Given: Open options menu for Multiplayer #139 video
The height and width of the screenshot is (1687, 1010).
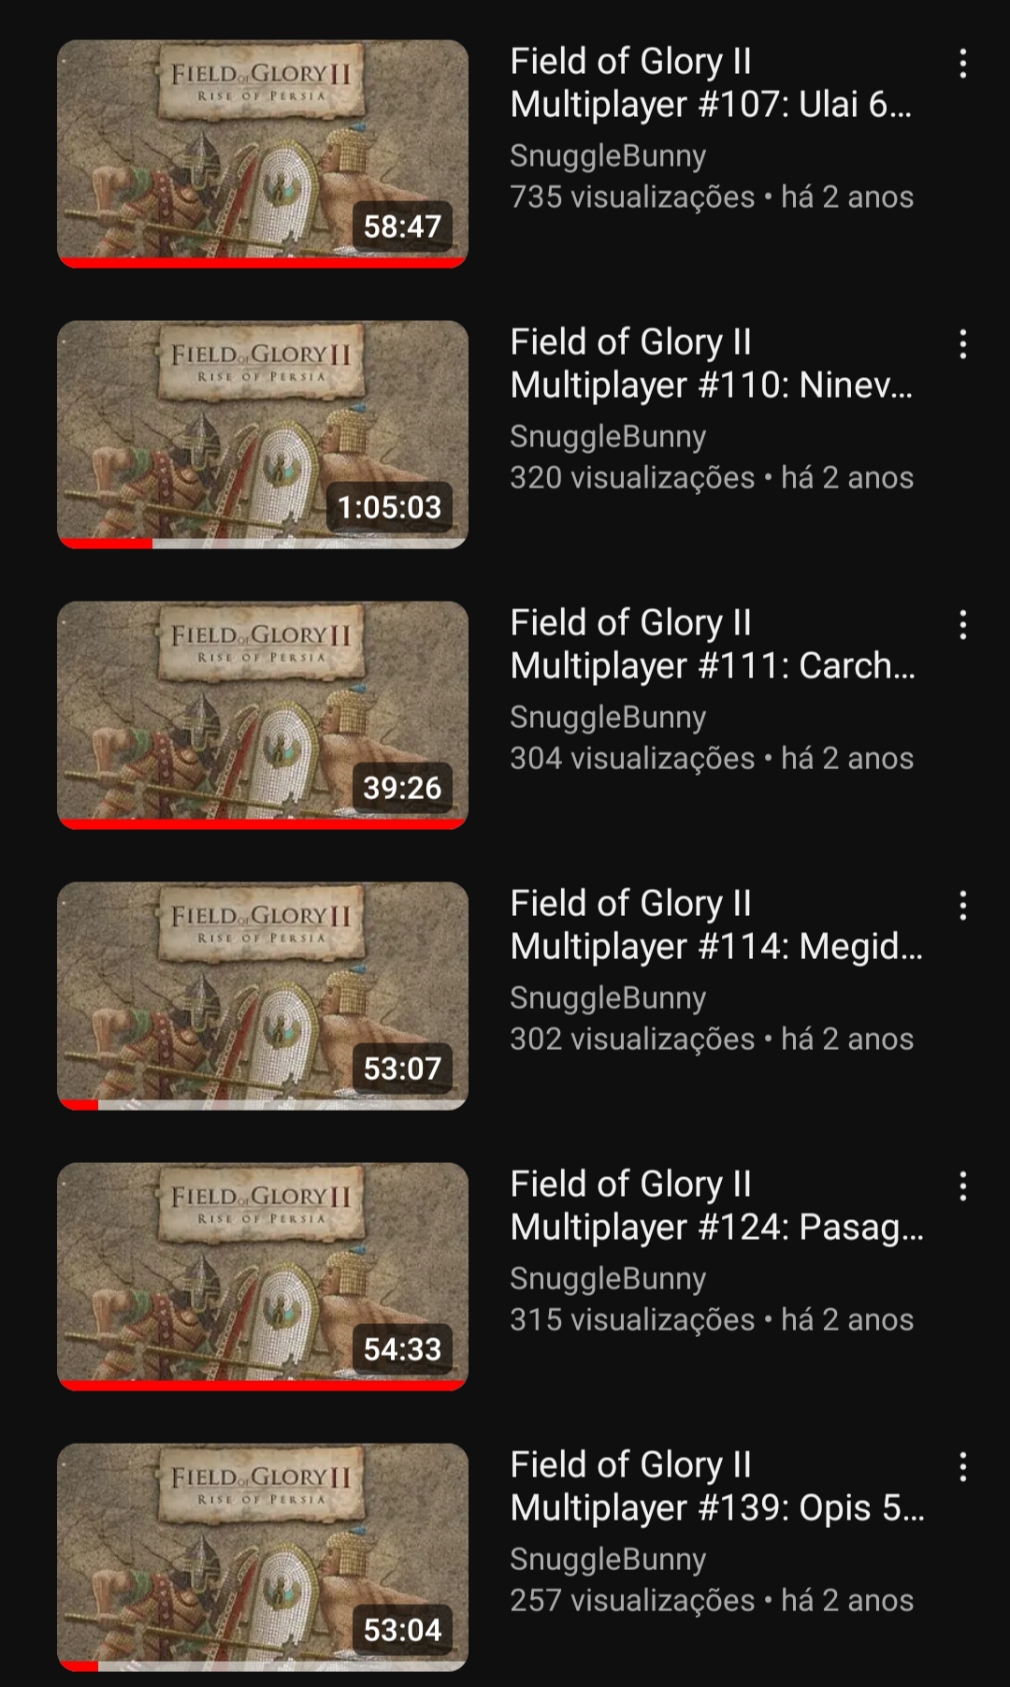Looking at the screenshot, I should click(962, 1467).
